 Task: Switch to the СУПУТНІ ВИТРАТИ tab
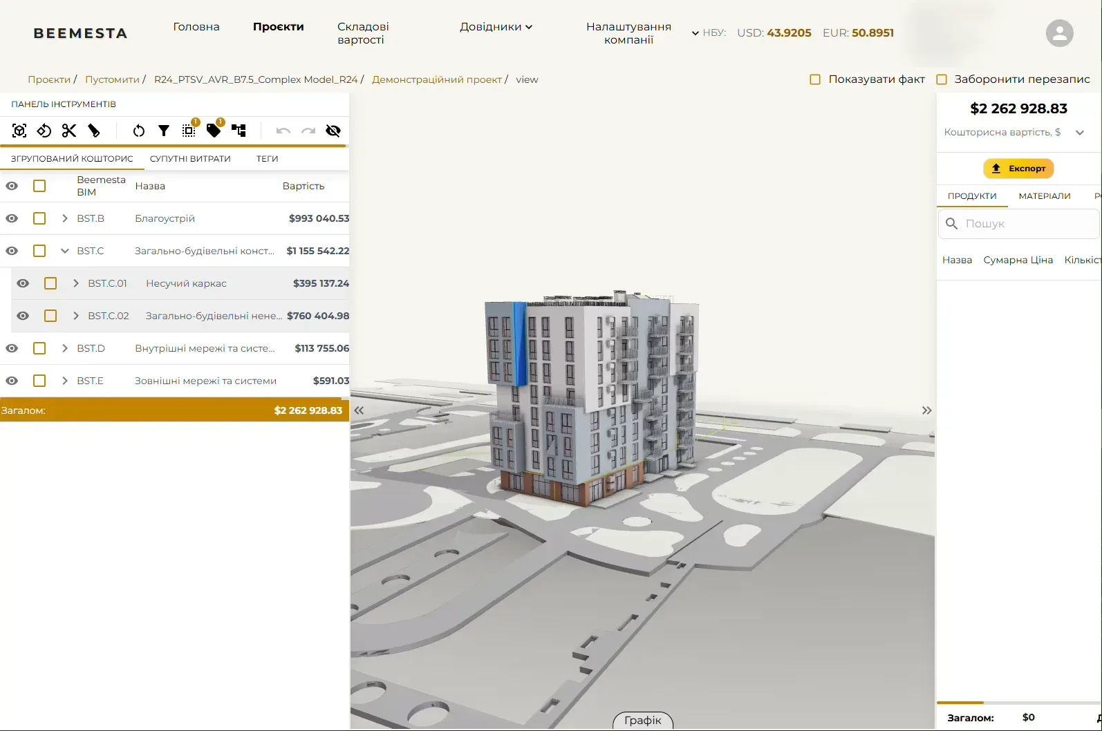coord(190,159)
